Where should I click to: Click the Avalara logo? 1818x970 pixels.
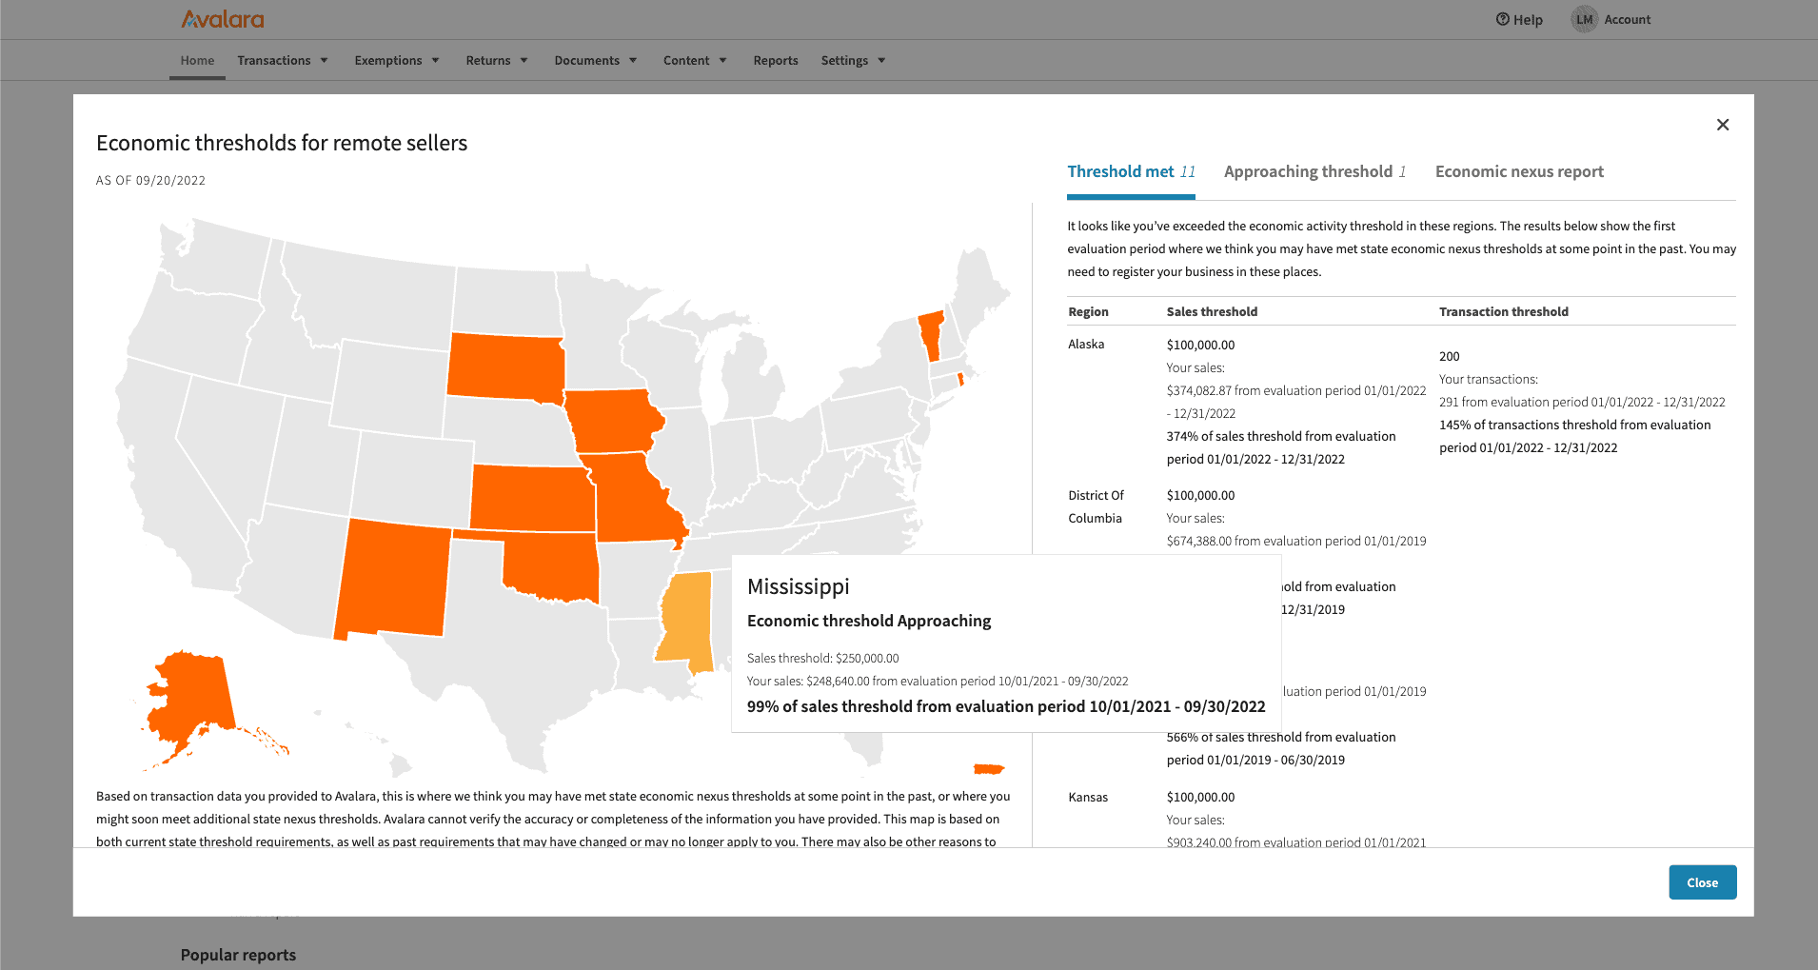point(222,18)
